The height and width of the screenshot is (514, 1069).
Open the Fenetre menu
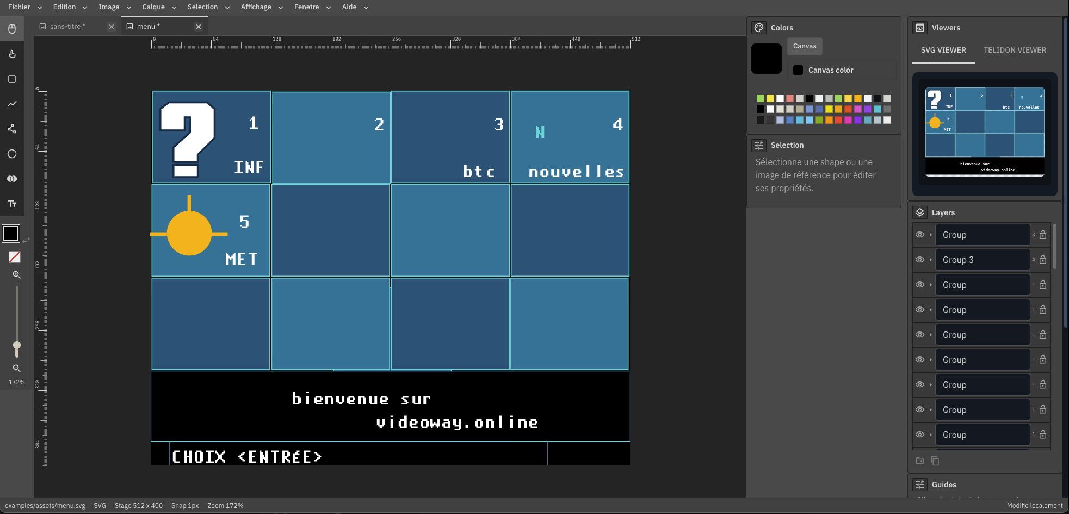[312, 7]
